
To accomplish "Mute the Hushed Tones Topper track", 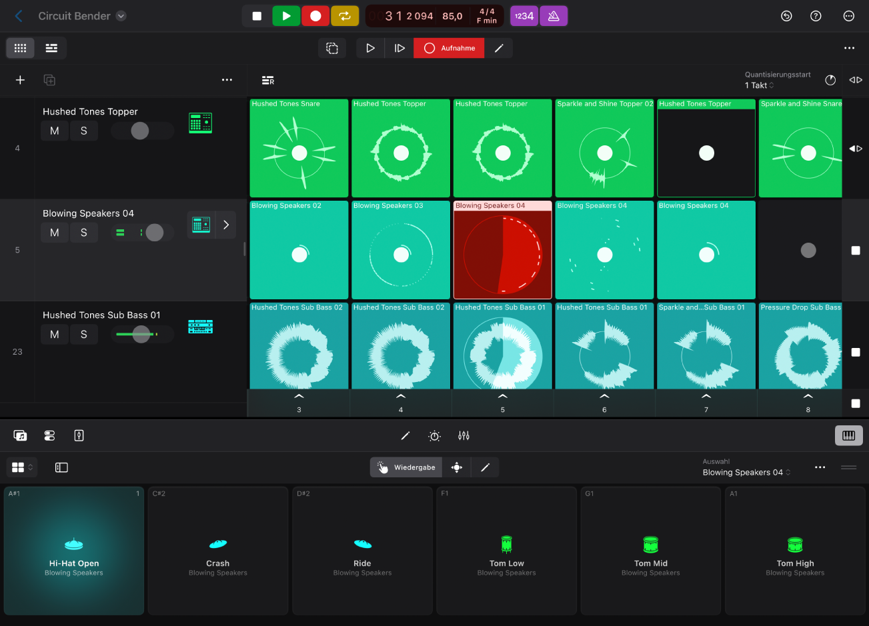I will pyautogui.click(x=55, y=131).
